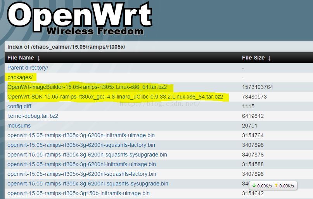Sort by File Name arrow
Image resolution: width=313 pixels, height=199 pixels.
coord(38,58)
